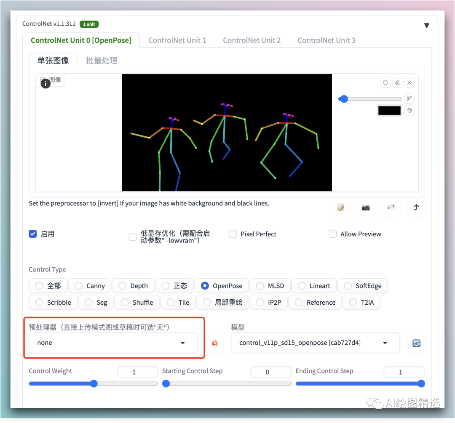Collapse the ControlNet panel with the triangle
The image size is (455, 423).
pos(426,26)
